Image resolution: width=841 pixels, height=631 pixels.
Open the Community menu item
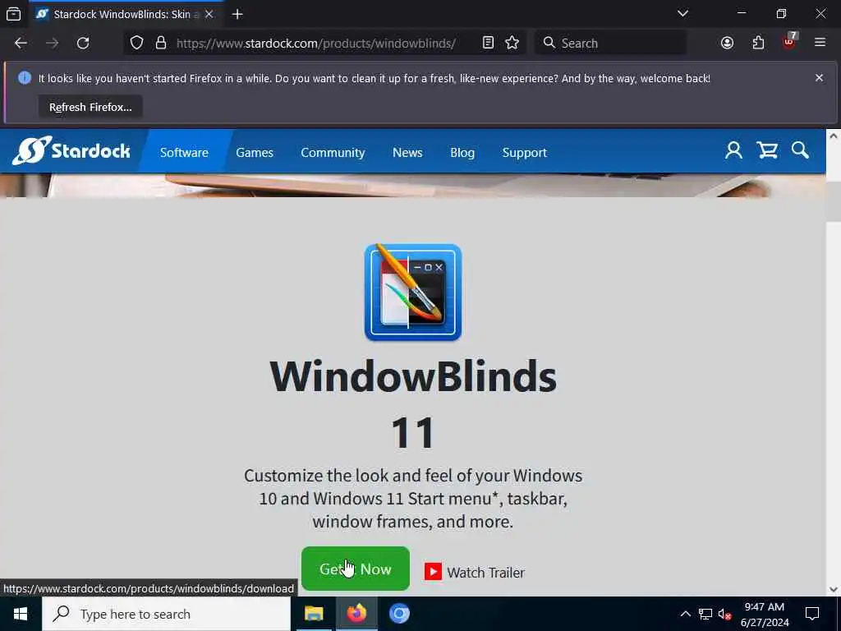(333, 152)
